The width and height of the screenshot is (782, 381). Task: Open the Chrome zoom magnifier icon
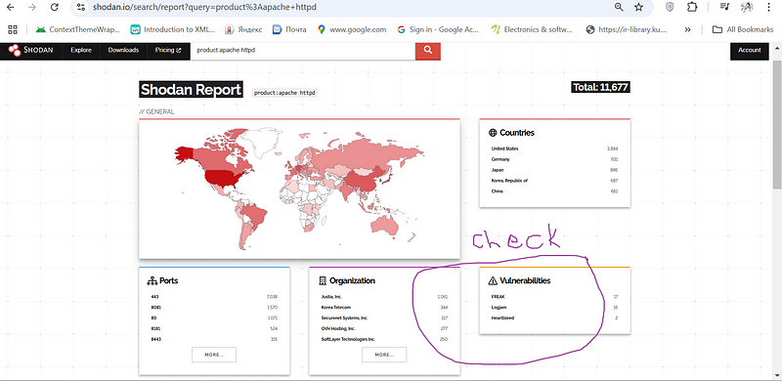[x=619, y=7]
